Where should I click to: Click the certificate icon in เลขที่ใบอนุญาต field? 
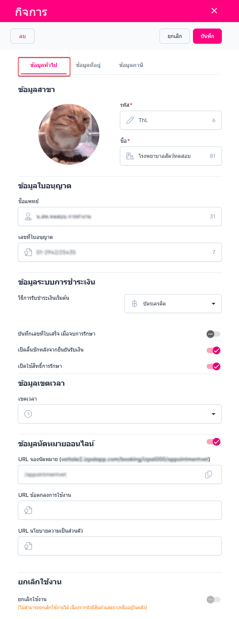(x=28, y=252)
